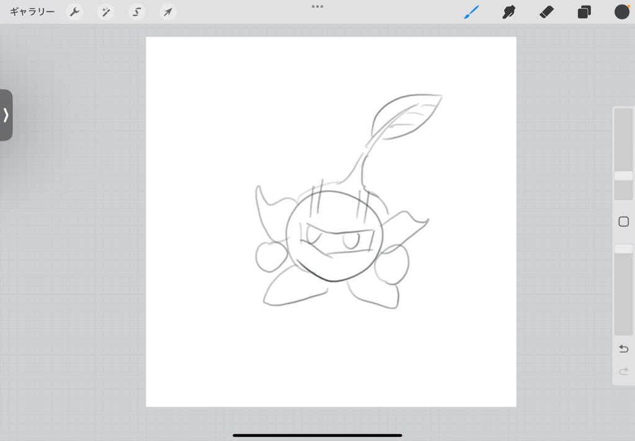Open the Adjustments magic wand menu
The height and width of the screenshot is (441, 635).
coord(105,12)
